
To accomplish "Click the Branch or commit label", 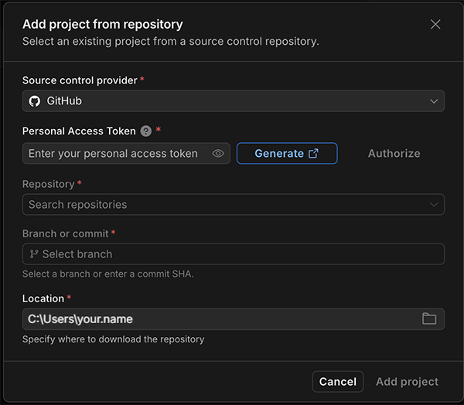I will click(x=66, y=233).
